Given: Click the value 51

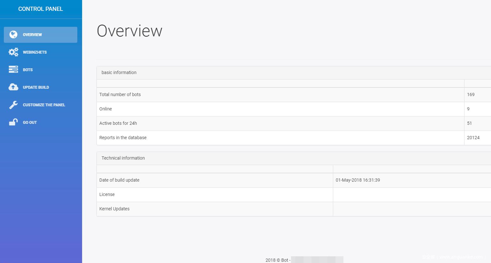Looking at the screenshot, I should click(469, 123).
